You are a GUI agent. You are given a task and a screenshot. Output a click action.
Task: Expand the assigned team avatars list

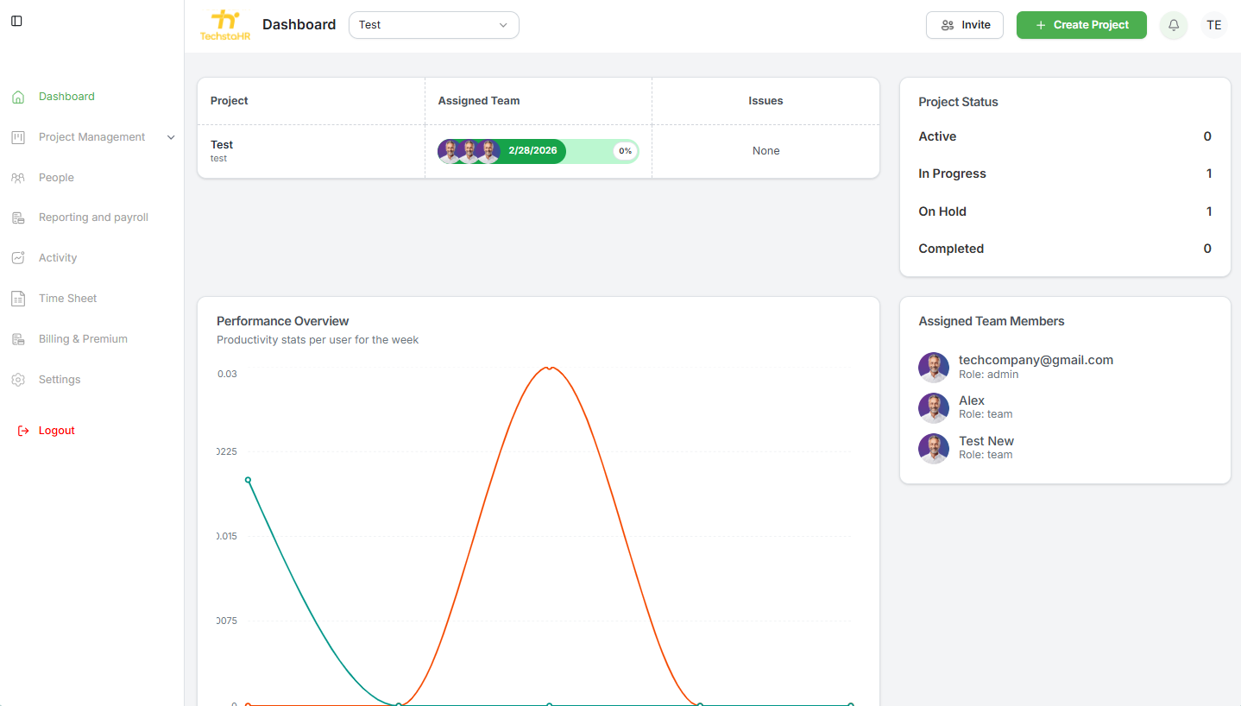point(469,150)
